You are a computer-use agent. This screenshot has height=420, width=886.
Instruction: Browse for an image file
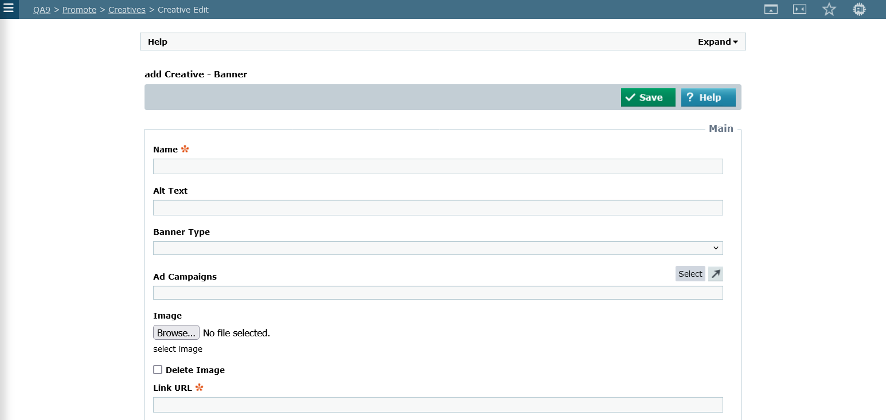(x=176, y=333)
